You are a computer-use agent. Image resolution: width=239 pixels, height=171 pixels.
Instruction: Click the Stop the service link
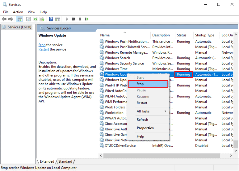(x=42, y=45)
